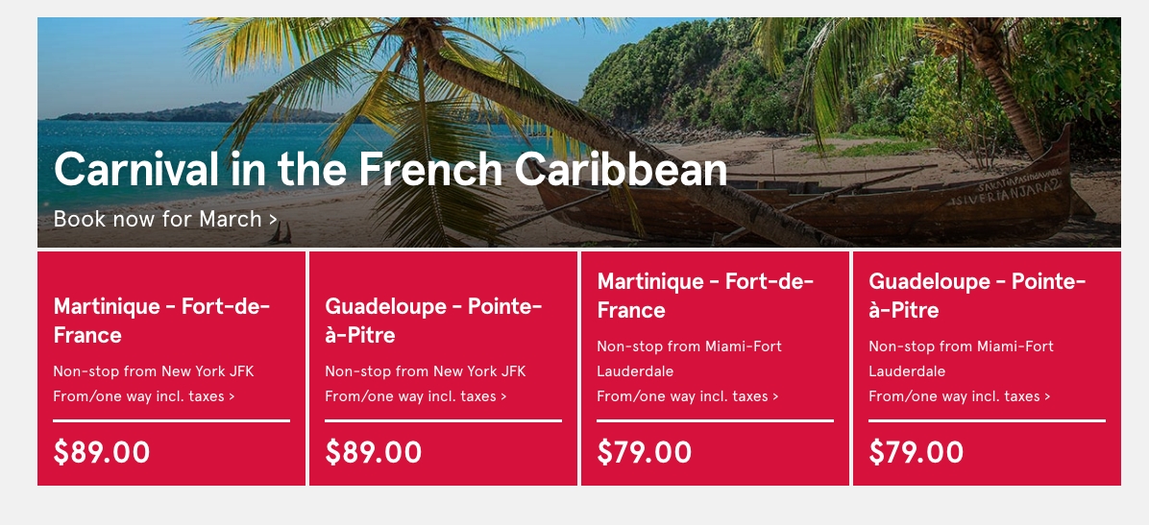Select Guadeloupe card from Miami-Fort Lauderdale
Viewport: 1149px width, 525px height.
(x=987, y=369)
